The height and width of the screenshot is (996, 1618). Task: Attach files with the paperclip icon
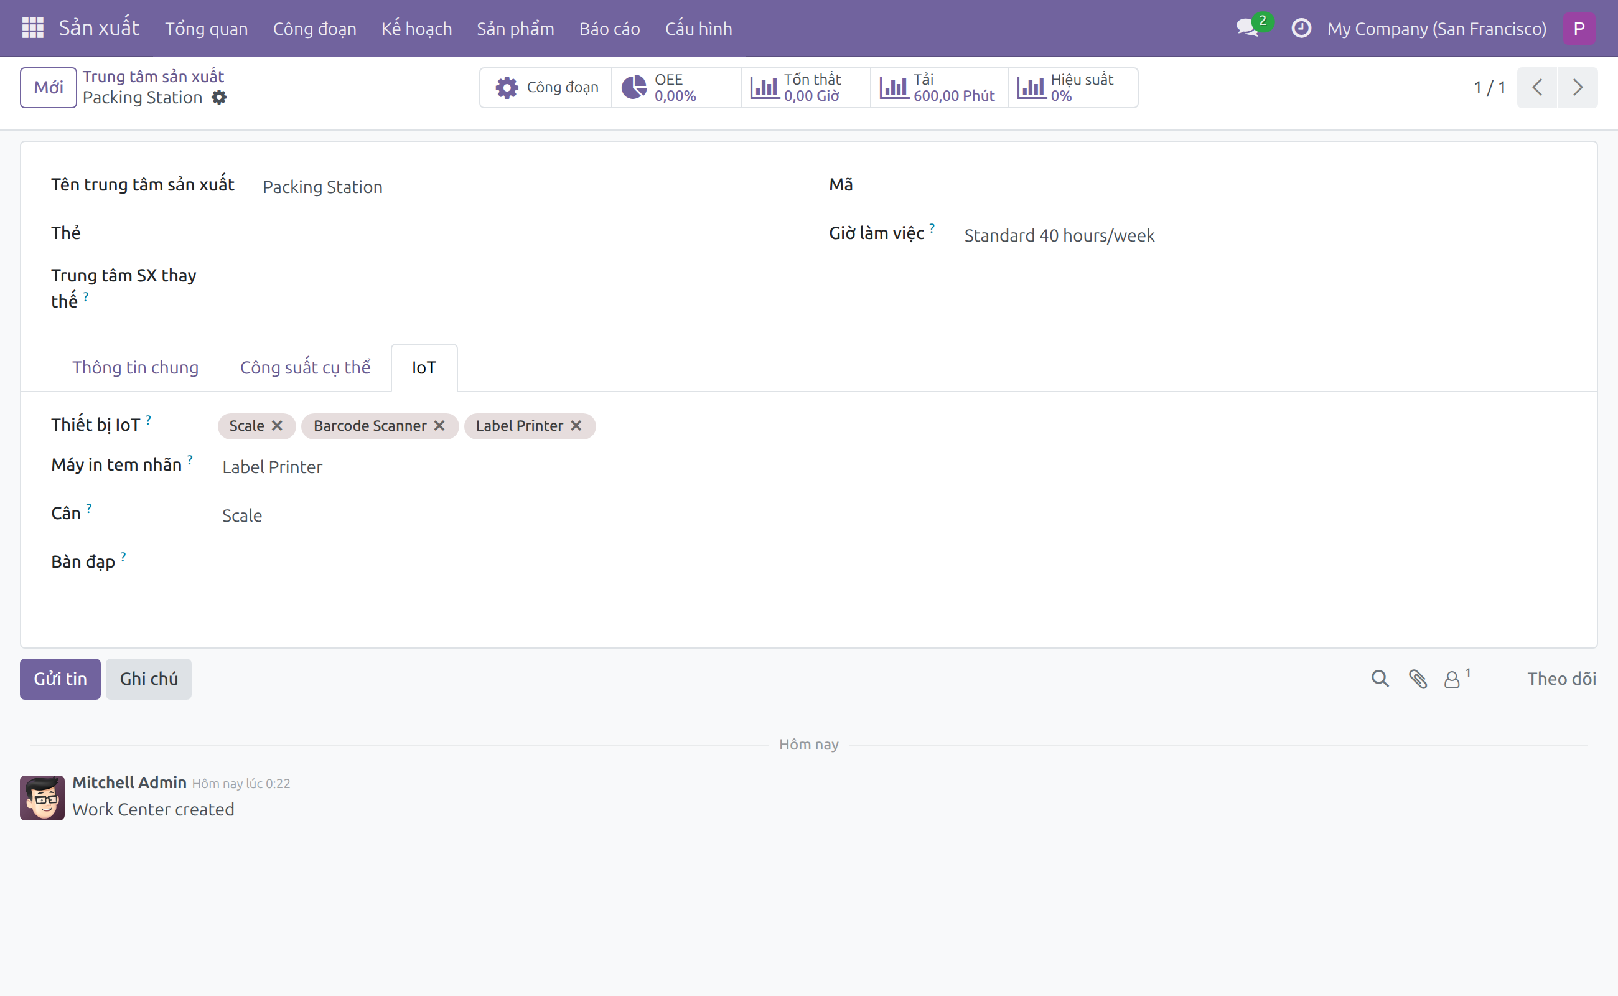[1418, 679]
